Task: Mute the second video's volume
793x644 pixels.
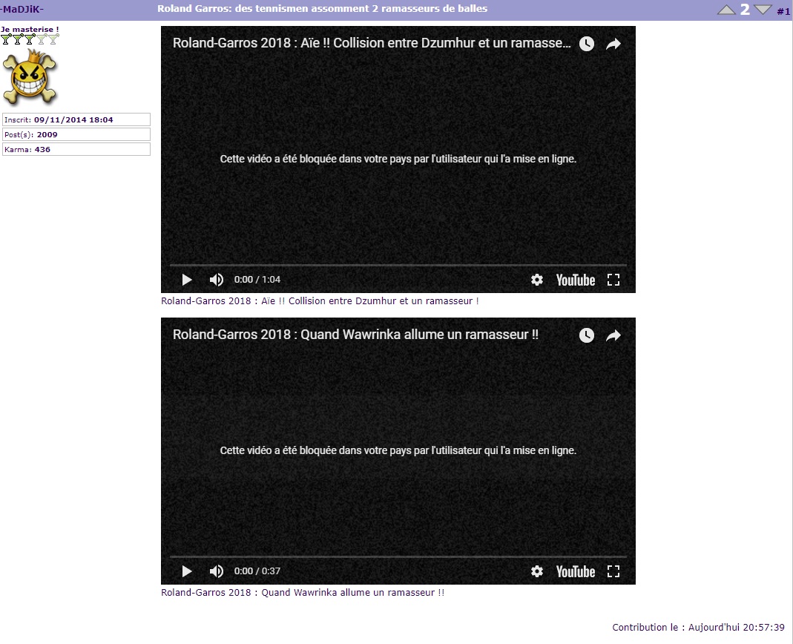Action: (x=216, y=571)
